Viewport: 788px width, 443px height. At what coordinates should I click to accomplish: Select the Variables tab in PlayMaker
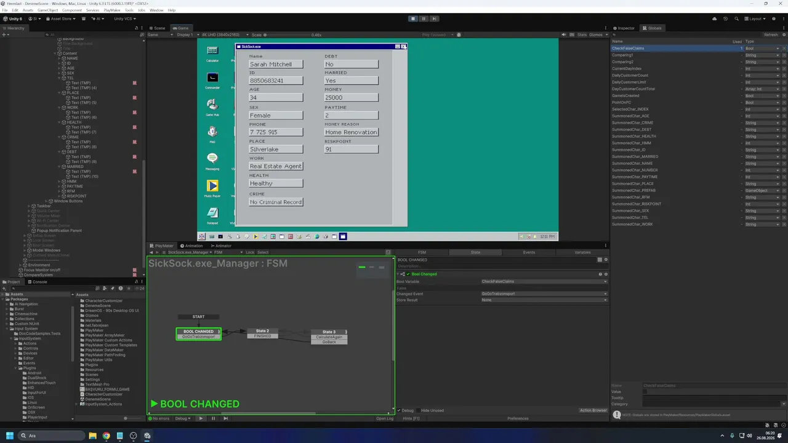click(x=582, y=252)
